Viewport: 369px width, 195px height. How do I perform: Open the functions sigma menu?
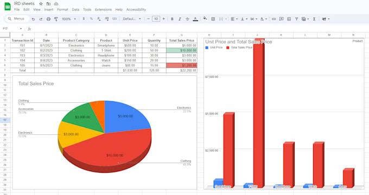pos(314,19)
